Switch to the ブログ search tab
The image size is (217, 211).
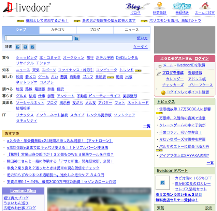tap(95, 30)
